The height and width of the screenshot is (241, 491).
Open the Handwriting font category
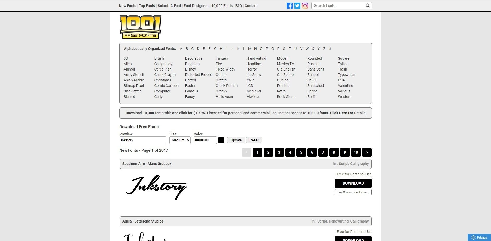[x=256, y=58]
